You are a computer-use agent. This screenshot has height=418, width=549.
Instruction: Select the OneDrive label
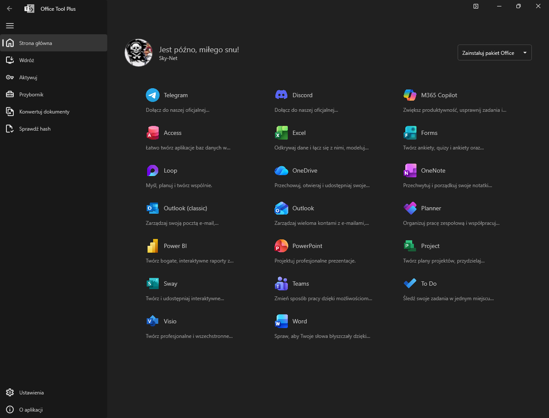pos(305,170)
